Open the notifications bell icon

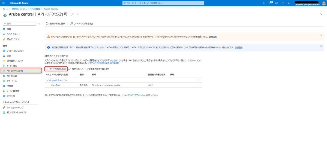tap(270, 3)
